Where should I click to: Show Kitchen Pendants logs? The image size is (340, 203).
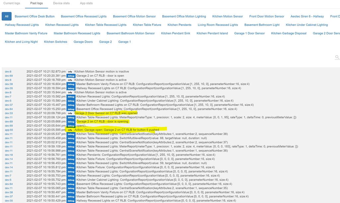pyautogui.click(x=179, y=25)
